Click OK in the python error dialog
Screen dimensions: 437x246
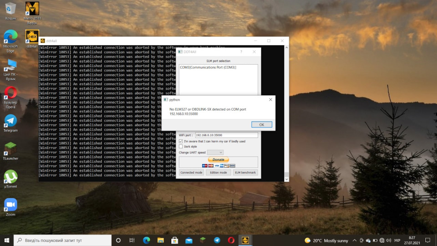262,124
